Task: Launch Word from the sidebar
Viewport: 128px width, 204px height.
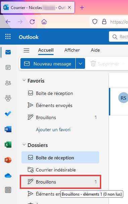Action: point(8,129)
